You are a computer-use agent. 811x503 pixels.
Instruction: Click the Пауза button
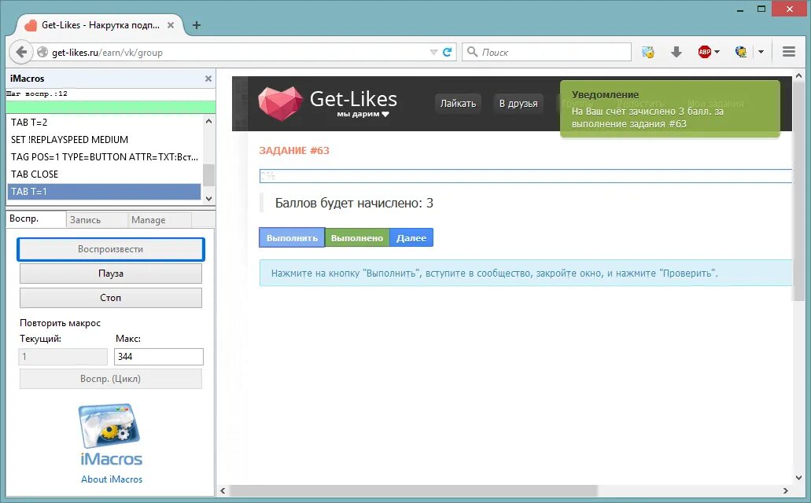pyautogui.click(x=111, y=274)
